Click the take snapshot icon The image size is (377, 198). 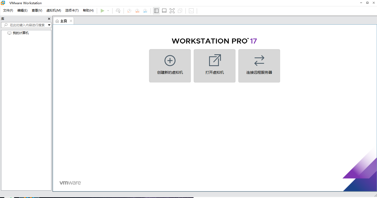[x=129, y=11]
